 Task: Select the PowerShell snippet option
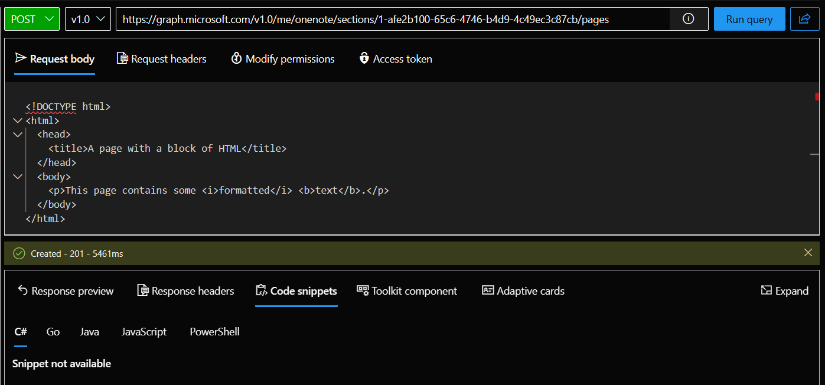point(214,331)
